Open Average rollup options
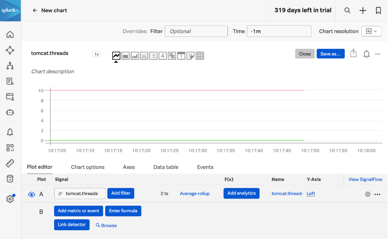Viewport: 388px width, 239px height. pos(194,194)
